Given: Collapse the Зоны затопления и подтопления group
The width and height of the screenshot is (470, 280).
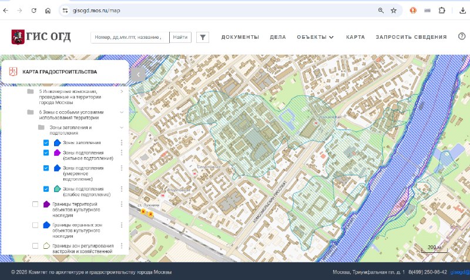Looking at the screenshot, I should click(x=122, y=128).
